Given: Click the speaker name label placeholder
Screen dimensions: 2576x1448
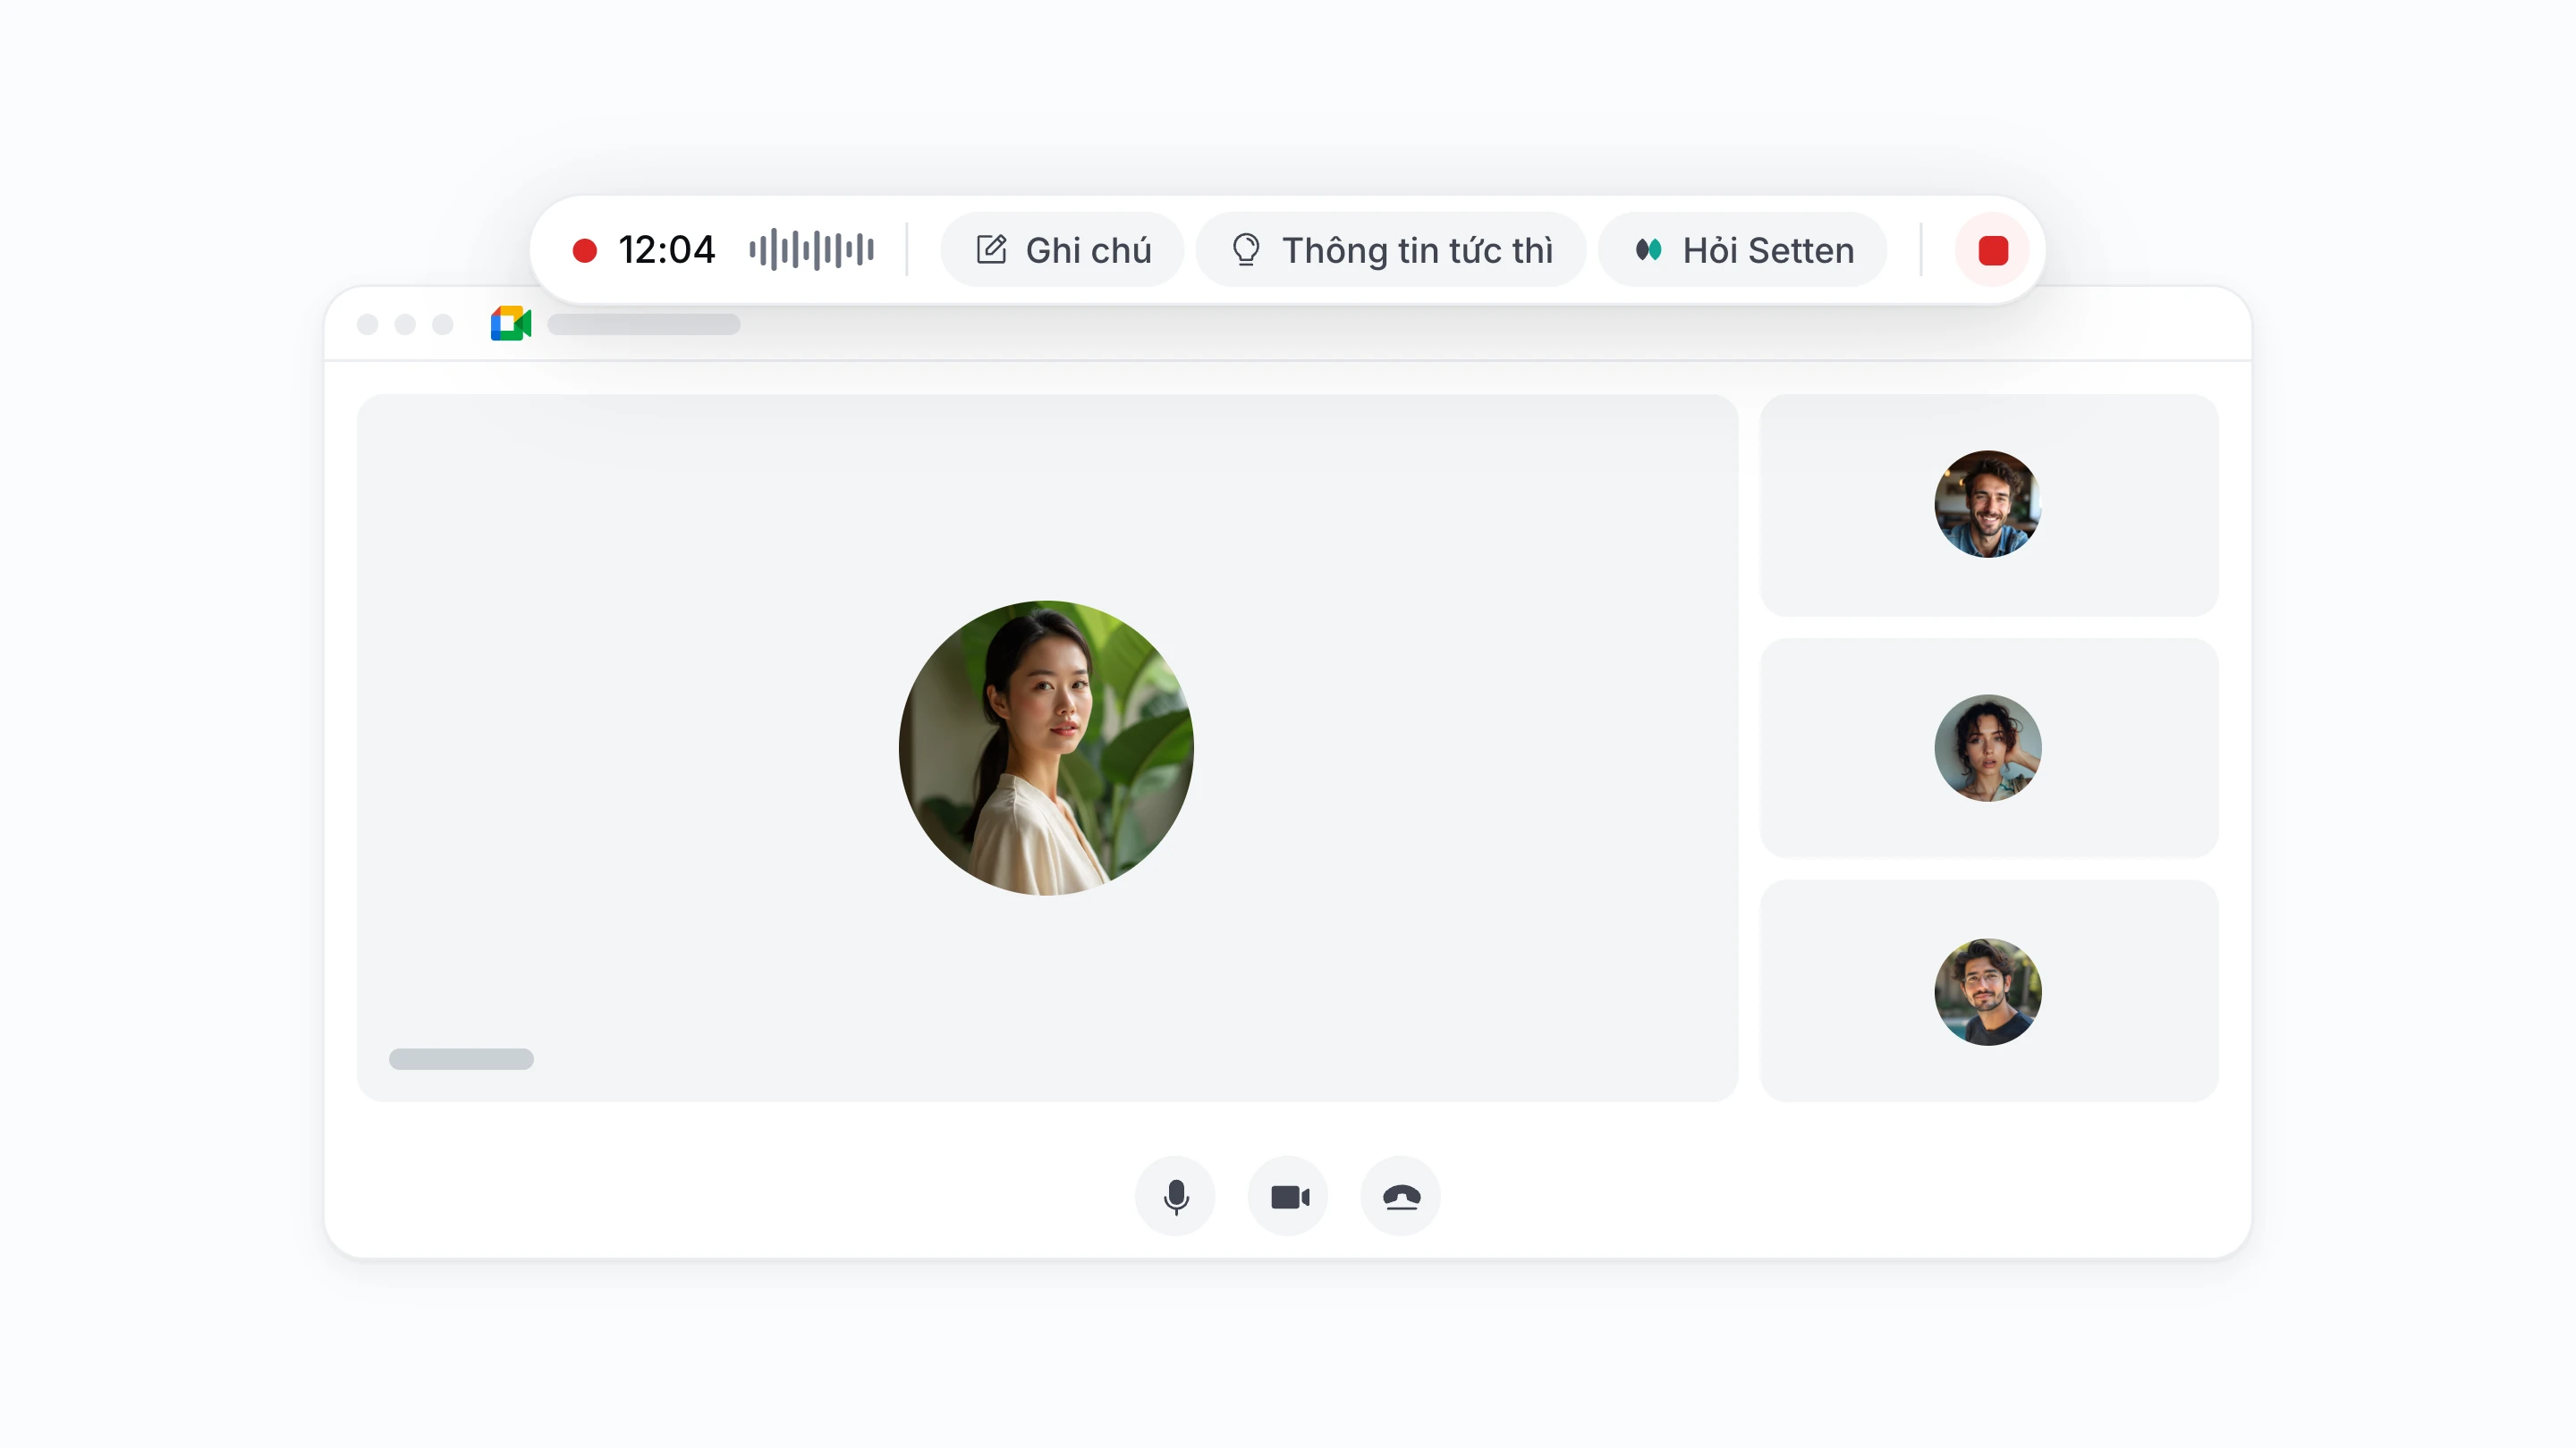Looking at the screenshot, I should [461, 1058].
